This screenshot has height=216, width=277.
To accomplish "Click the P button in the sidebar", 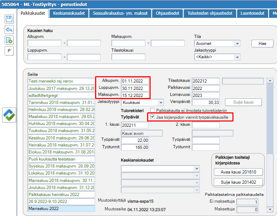I will (x=9, y=51).
